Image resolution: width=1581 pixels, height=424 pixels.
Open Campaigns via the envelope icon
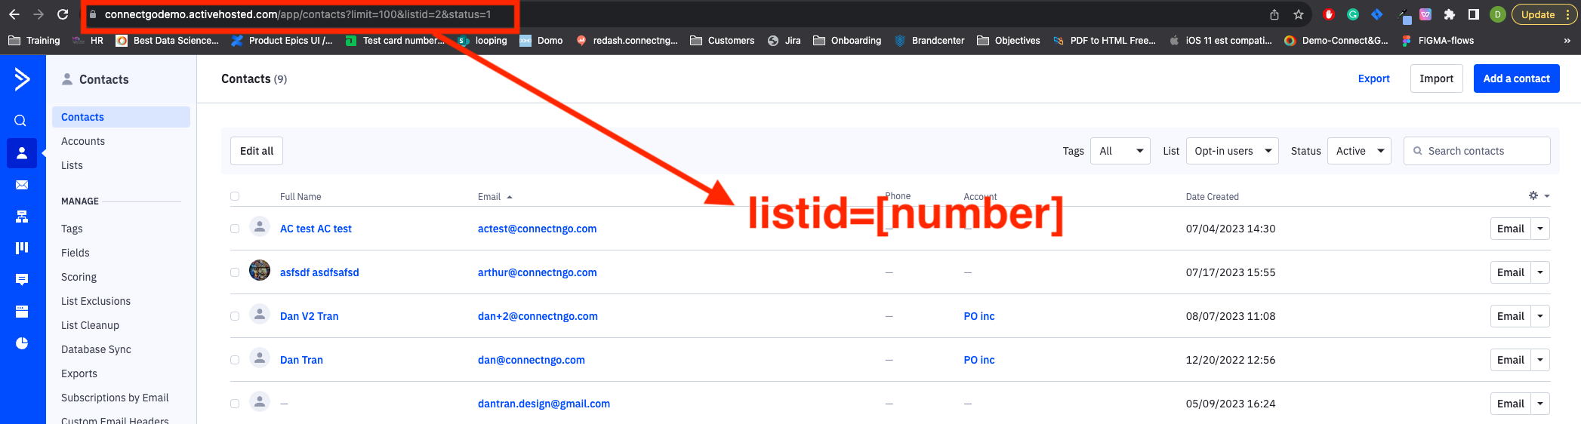tap(22, 185)
